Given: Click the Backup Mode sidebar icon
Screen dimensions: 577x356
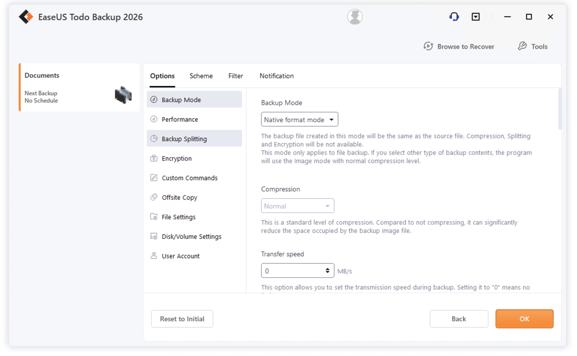Looking at the screenshot, I should pos(154,99).
